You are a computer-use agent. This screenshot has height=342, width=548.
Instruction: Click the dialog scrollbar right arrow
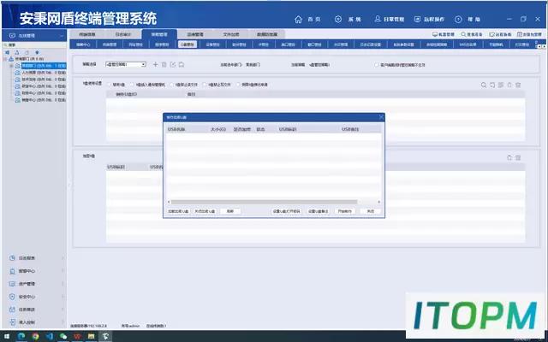click(x=378, y=202)
